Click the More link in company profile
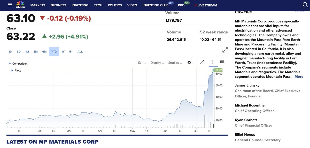This screenshot has height=148, width=310. [x=299, y=77]
